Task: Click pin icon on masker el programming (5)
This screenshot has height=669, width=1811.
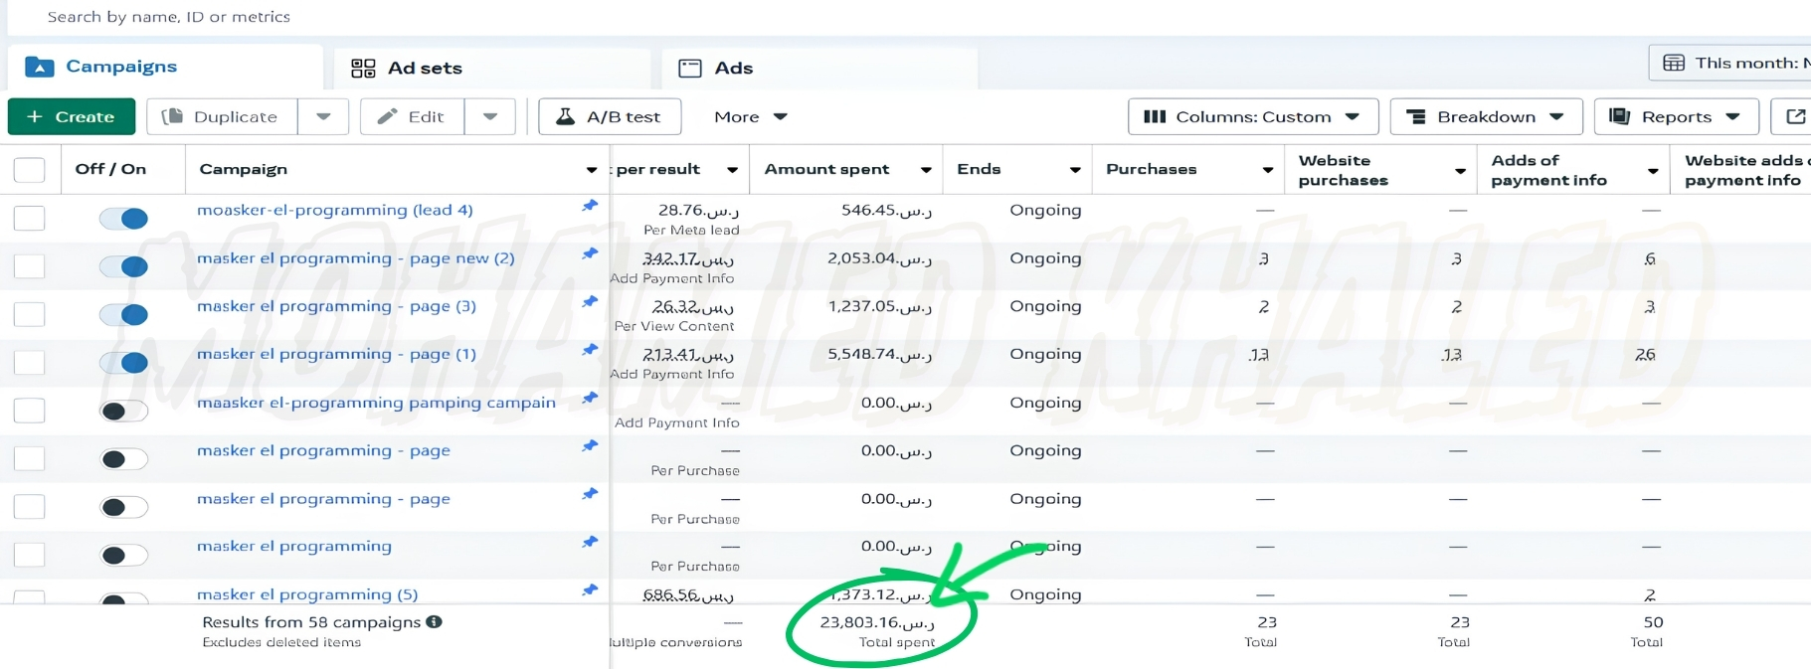Action: pos(590,589)
